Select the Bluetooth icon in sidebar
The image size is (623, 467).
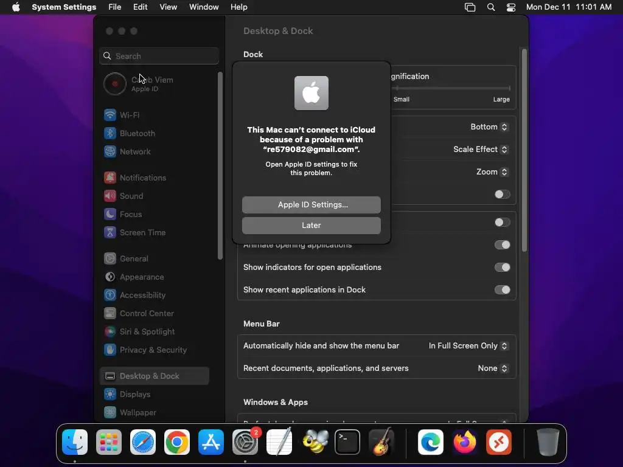(x=110, y=133)
